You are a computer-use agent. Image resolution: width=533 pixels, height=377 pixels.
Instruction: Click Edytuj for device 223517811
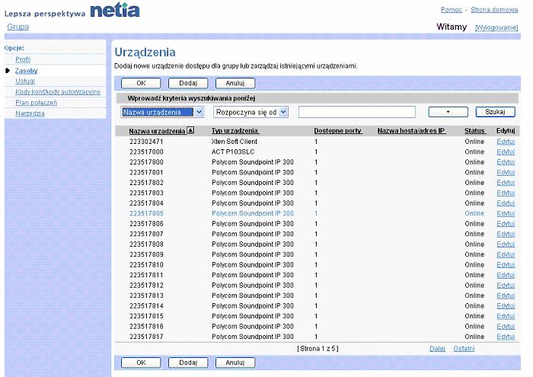tap(506, 275)
